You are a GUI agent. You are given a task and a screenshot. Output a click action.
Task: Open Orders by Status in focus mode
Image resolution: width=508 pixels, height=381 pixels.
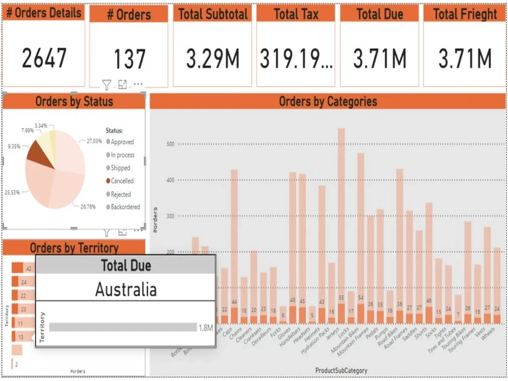tap(122, 233)
